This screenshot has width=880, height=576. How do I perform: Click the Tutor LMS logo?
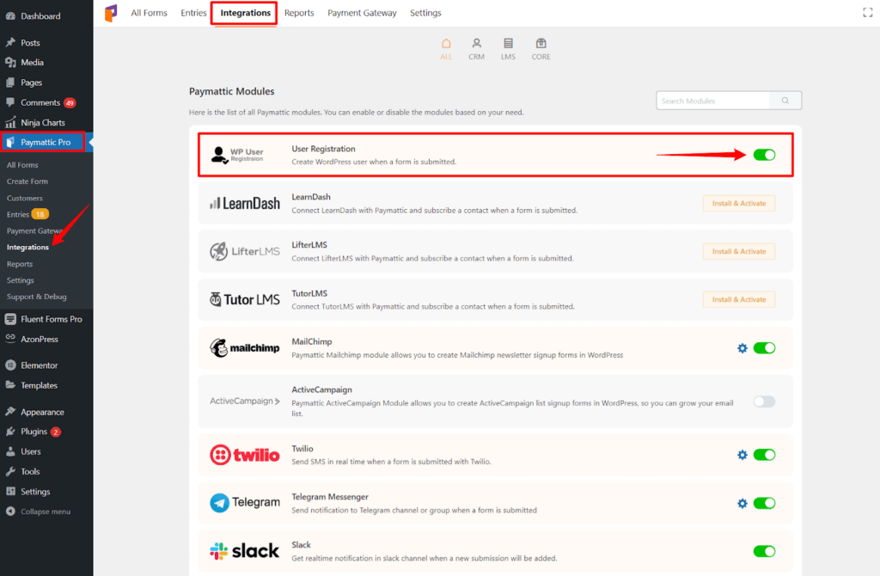point(245,300)
